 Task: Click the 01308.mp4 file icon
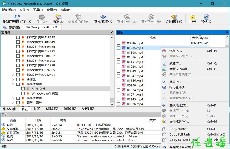point(124,52)
